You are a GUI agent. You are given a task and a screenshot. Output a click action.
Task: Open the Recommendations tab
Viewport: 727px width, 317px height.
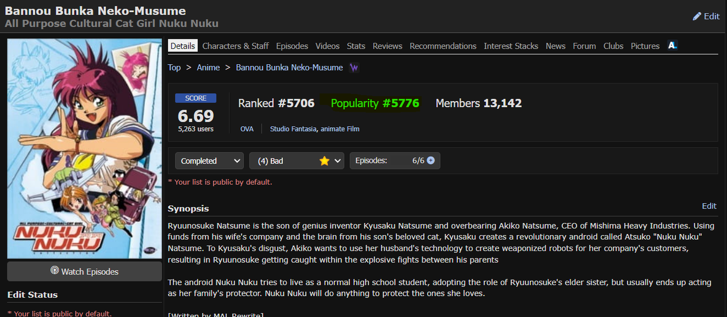(443, 46)
